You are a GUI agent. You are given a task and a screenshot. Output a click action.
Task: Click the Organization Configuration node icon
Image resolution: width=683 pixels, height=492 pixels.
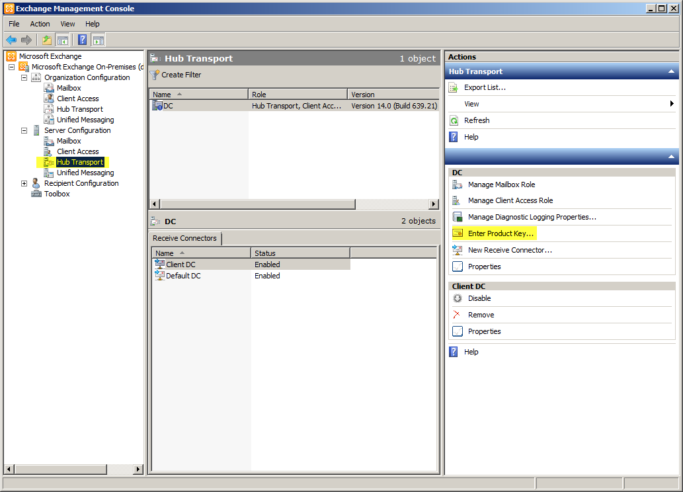36,77
